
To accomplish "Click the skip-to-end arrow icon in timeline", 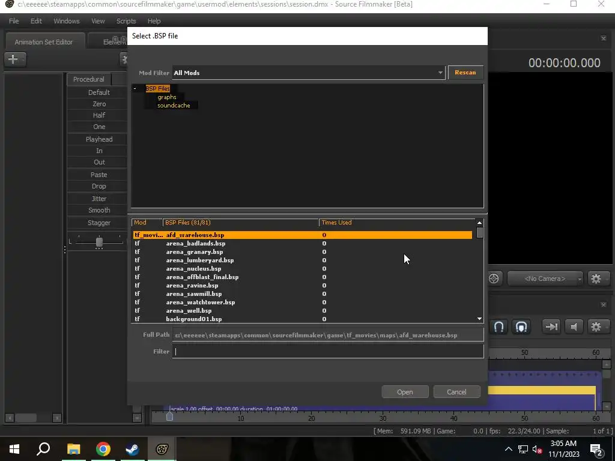I will (551, 327).
